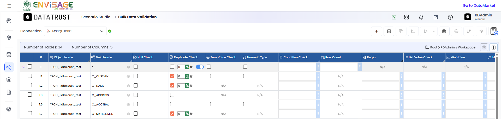Click the globe icon in toolbar
This screenshot has height=119, width=501.
coord(456,31)
